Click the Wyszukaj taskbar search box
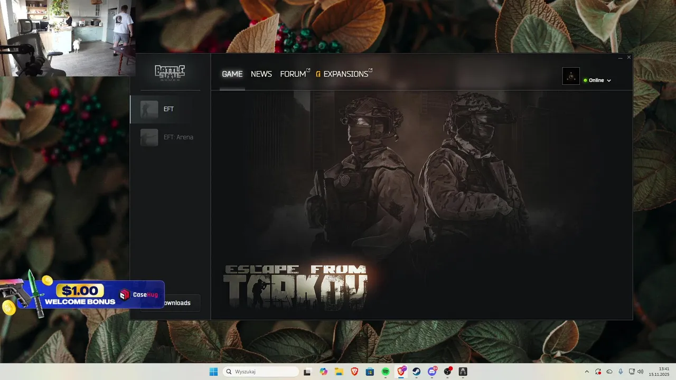This screenshot has width=676, height=380. pyautogui.click(x=261, y=372)
